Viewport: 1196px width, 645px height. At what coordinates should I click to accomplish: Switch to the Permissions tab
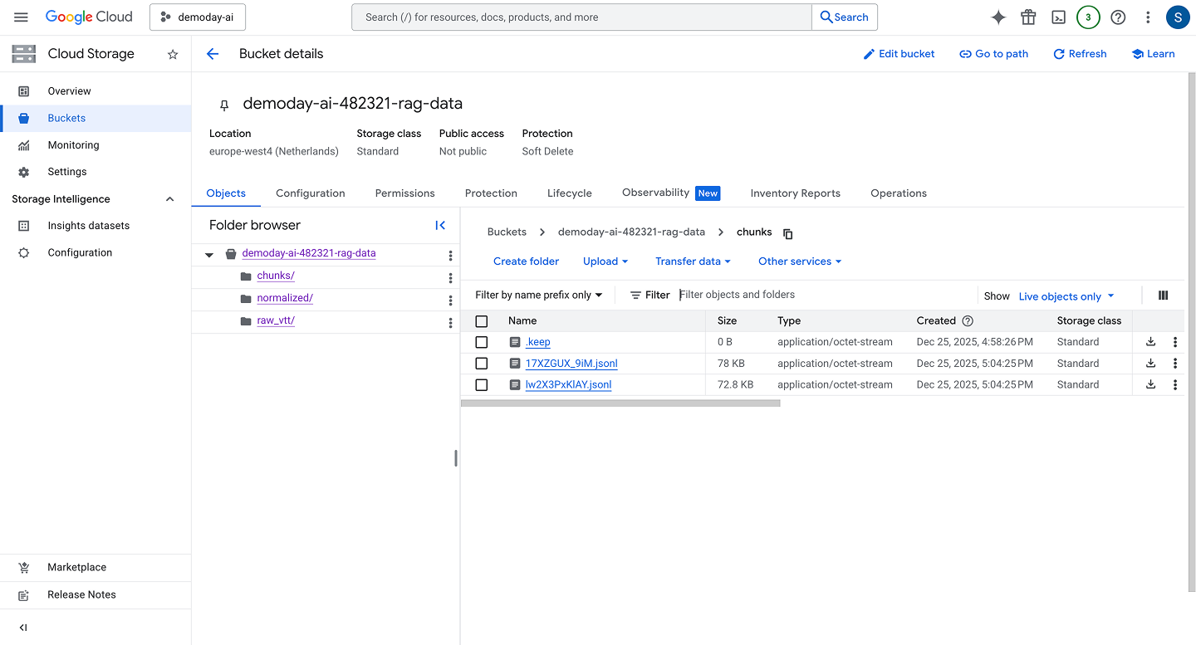(x=404, y=193)
